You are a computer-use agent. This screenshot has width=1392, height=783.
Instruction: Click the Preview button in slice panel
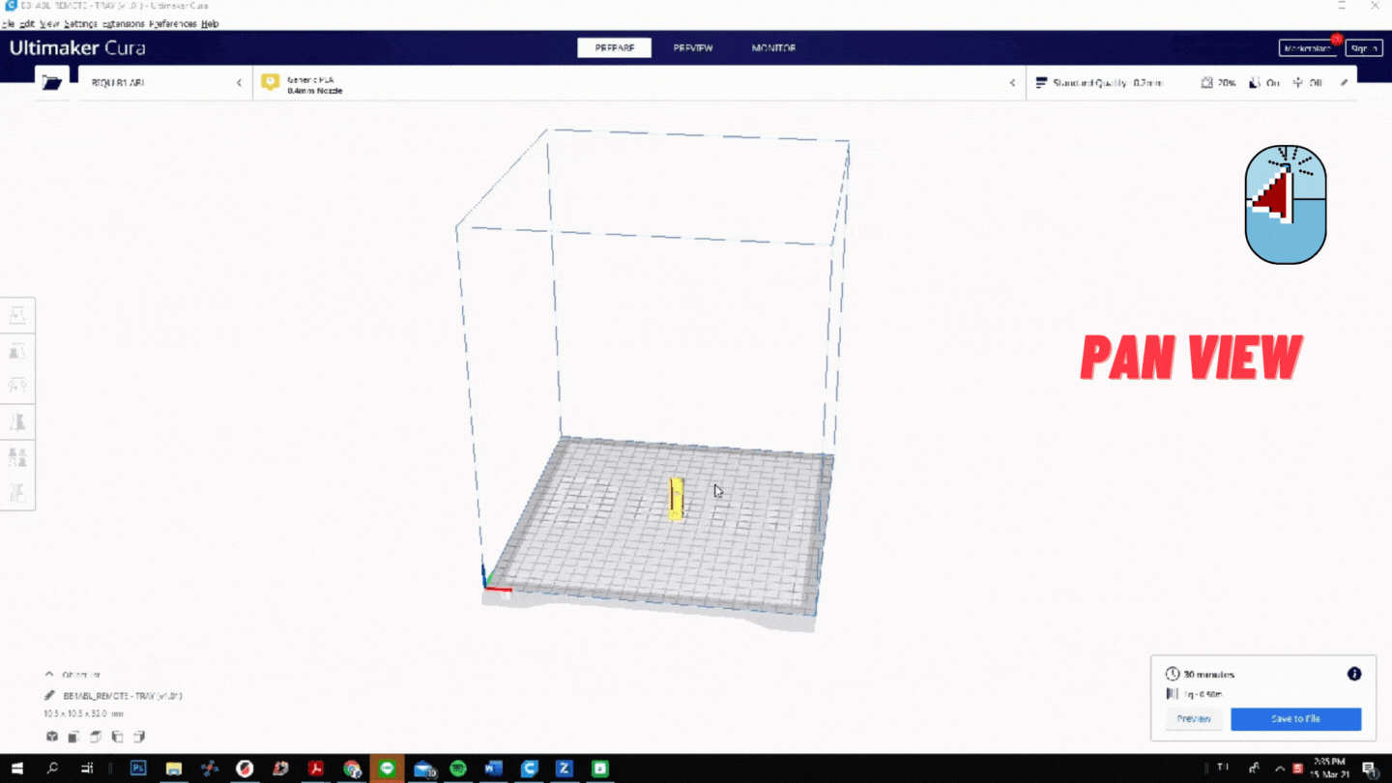click(1194, 719)
